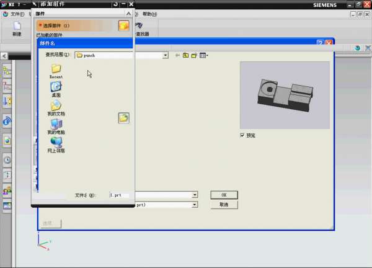Viewport: 372px width, 268px height.
Task: Click the 取消 cancel button
Action: (224, 205)
